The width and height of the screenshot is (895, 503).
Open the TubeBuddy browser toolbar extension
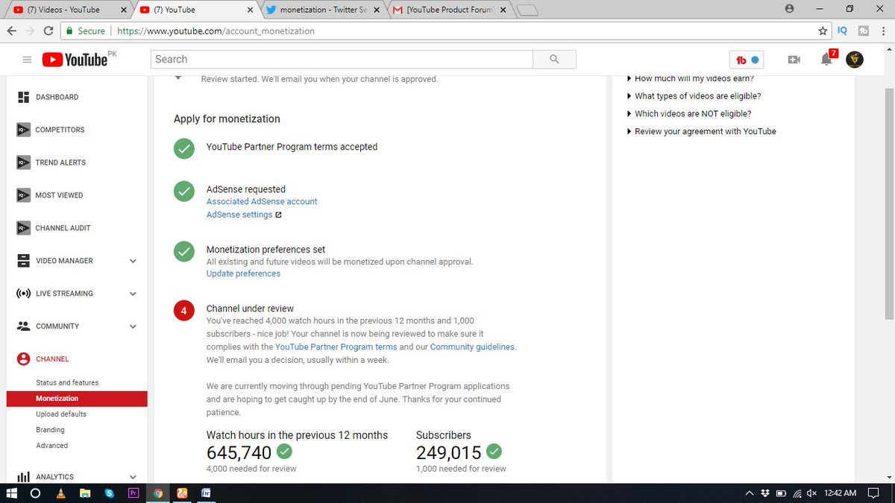(x=864, y=31)
